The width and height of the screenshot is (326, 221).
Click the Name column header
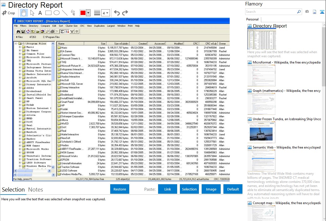[70, 44]
